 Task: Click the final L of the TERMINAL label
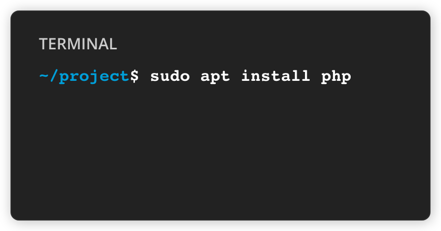pos(113,44)
